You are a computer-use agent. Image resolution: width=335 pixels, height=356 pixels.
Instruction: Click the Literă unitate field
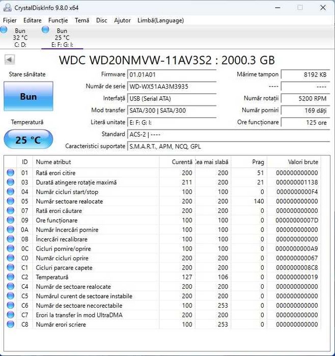(x=172, y=123)
